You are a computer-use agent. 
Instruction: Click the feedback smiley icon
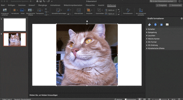[180, 1]
